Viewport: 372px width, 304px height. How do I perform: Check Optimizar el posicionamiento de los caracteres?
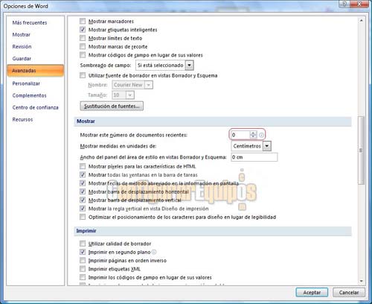coord(83,217)
